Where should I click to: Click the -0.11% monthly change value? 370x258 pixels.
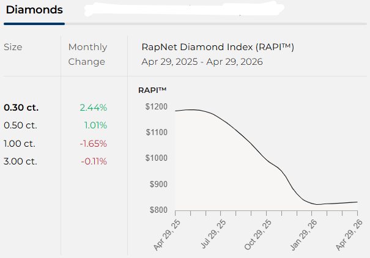pyautogui.click(x=94, y=161)
